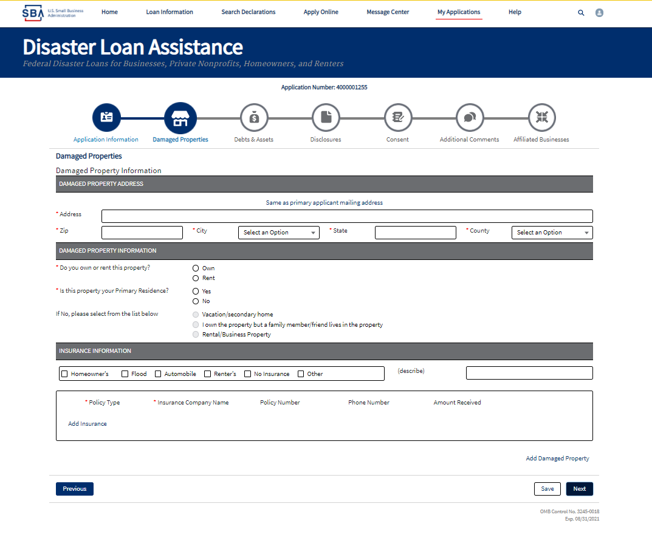The height and width of the screenshot is (543, 652).
Task: Click the Consent step label
Action: coord(397,140)
